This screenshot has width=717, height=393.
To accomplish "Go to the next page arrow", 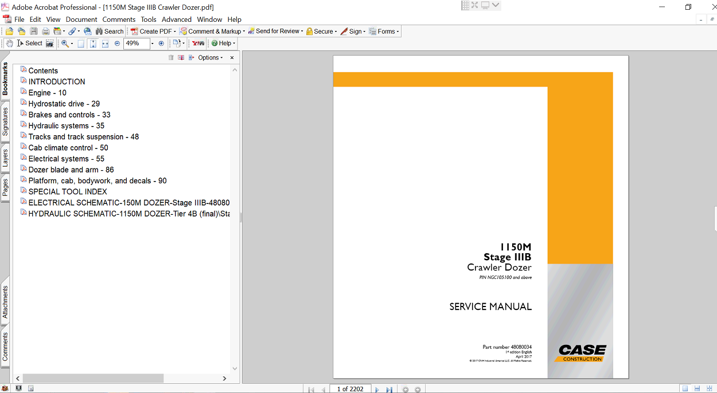I will coord(377,389).
